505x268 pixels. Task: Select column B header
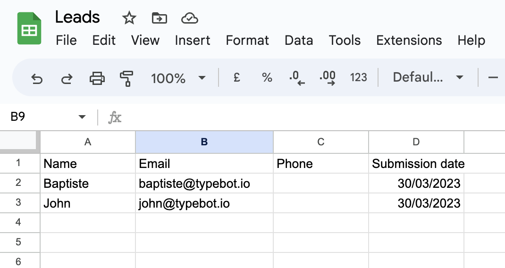[x=204, y=142]
